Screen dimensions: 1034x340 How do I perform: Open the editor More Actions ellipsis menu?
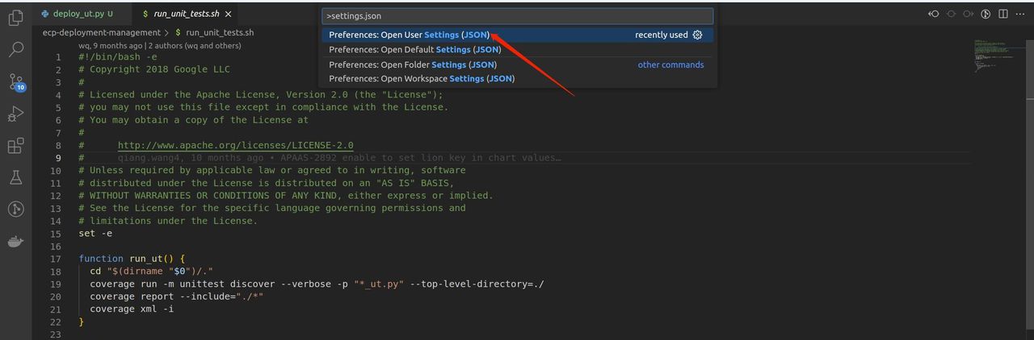click(x=1019, y=14)
